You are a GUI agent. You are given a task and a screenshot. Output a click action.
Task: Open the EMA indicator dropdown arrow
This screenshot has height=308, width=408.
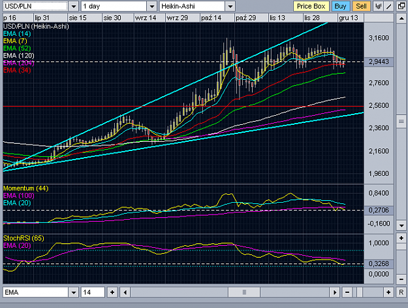pyautogui.click(x=74, y=292)
